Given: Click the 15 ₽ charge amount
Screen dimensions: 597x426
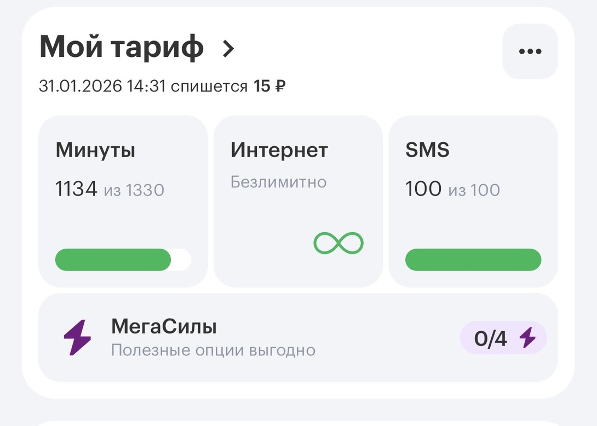Looking at the screenshot, I should click(x=269, y=86).
